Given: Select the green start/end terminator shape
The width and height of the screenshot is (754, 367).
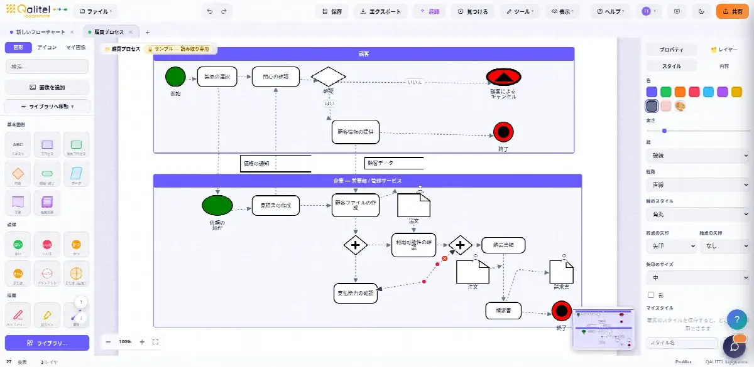Looking at the screenshot, I should [x=47, y=174].
